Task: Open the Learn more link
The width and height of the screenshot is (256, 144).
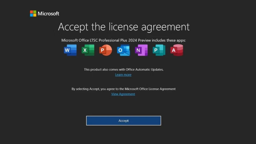Action: pyautogui.click(x=123, y=75)
